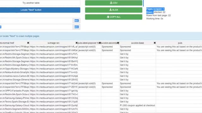Select the realme-Storage-Dimensity link cell
The image size is (202, 113).
tap(15, 80)
